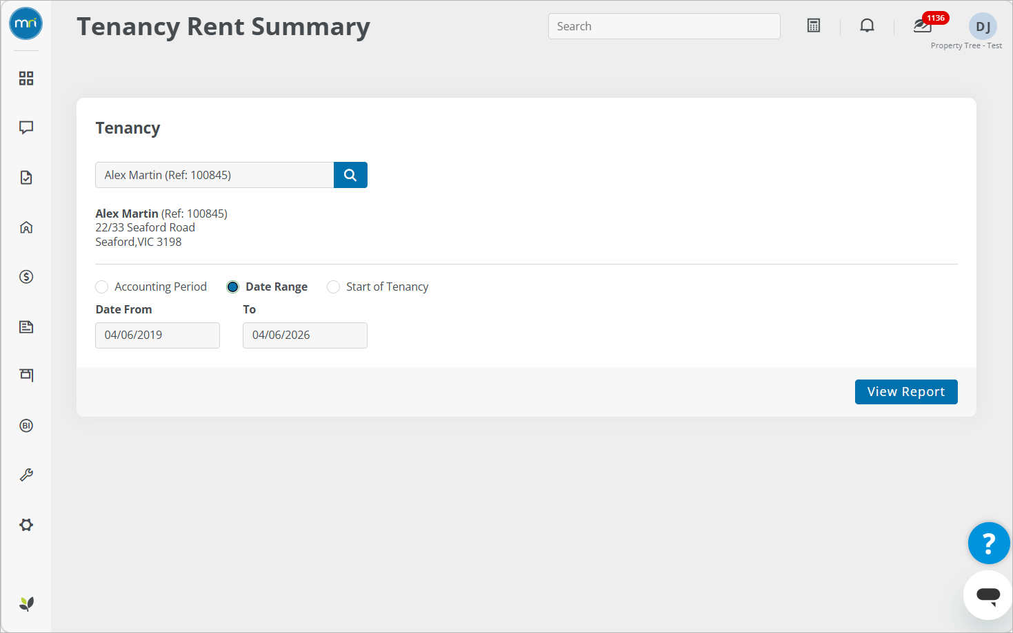Select the Accounting Period radio button
Viewport: 1013px width, 633px height.
102,287
